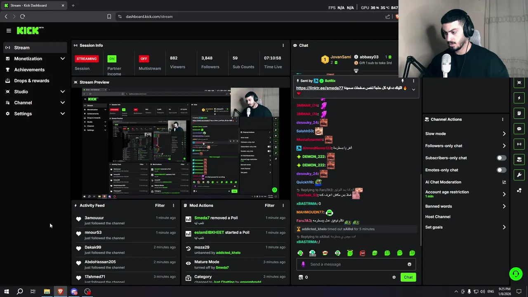Image resolution: width=528 pixels, height=297 pixels.
Task: Click the wrench tools icon in right rail
Action: click(x=519, y=175)
